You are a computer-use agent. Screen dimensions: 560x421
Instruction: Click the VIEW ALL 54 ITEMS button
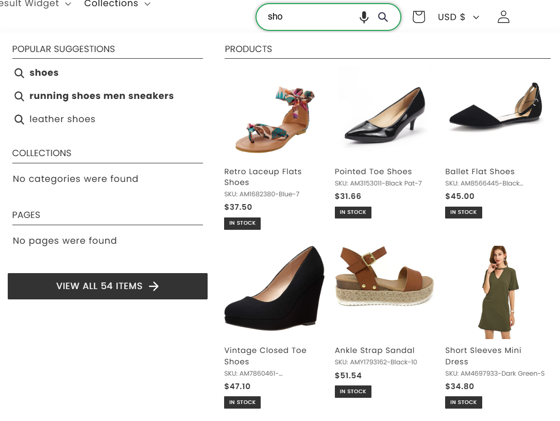click(107, 286)
